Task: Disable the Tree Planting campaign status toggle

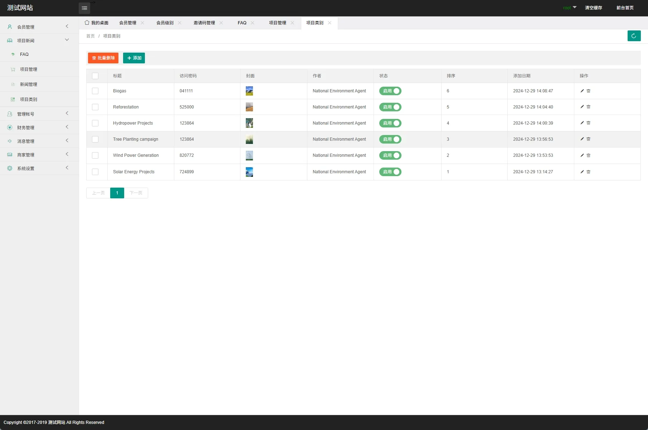Action: pos(390,139)
